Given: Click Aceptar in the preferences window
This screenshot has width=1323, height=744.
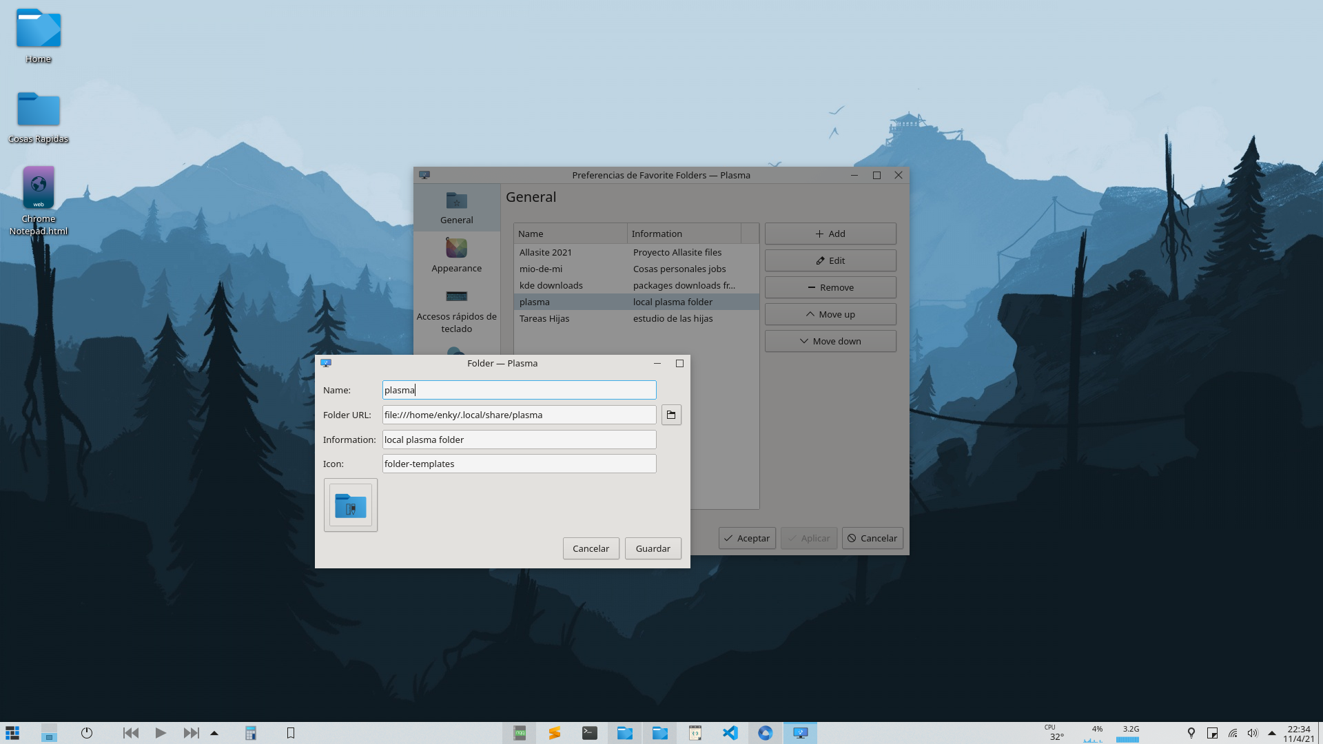Looking at the screenshot, I should tap(747, 538).
